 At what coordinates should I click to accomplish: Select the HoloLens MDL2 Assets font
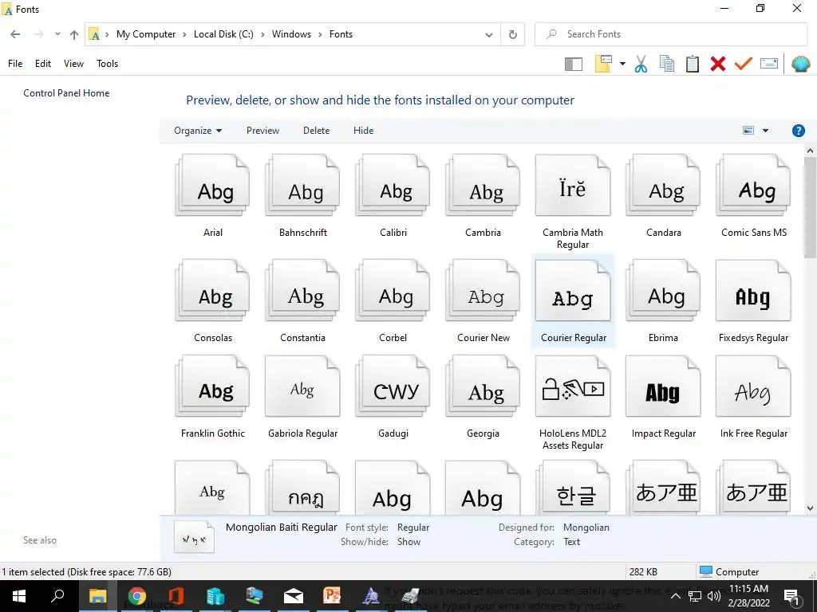573,402
